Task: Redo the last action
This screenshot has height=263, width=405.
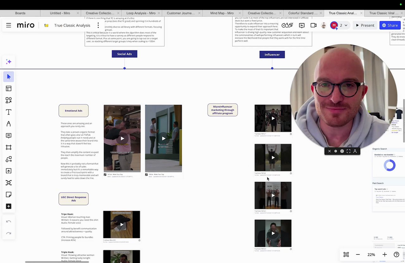Action: coord(9,233)
